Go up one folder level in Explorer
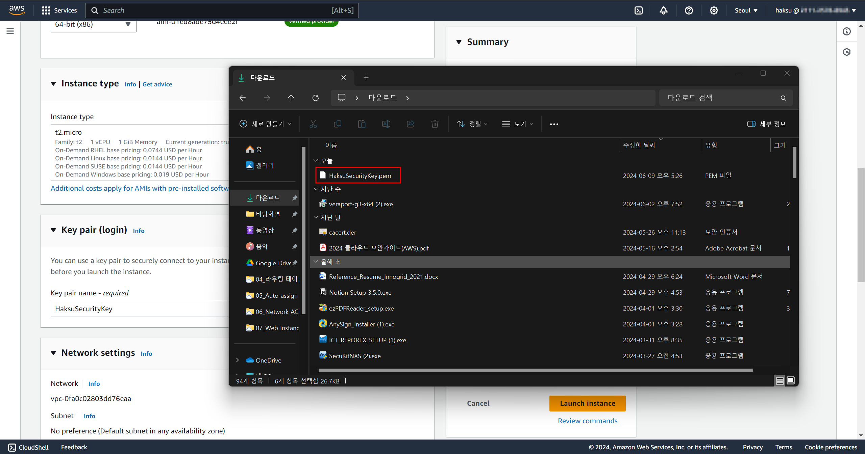This screenshot has width=865, height=454. pos(291,98)
